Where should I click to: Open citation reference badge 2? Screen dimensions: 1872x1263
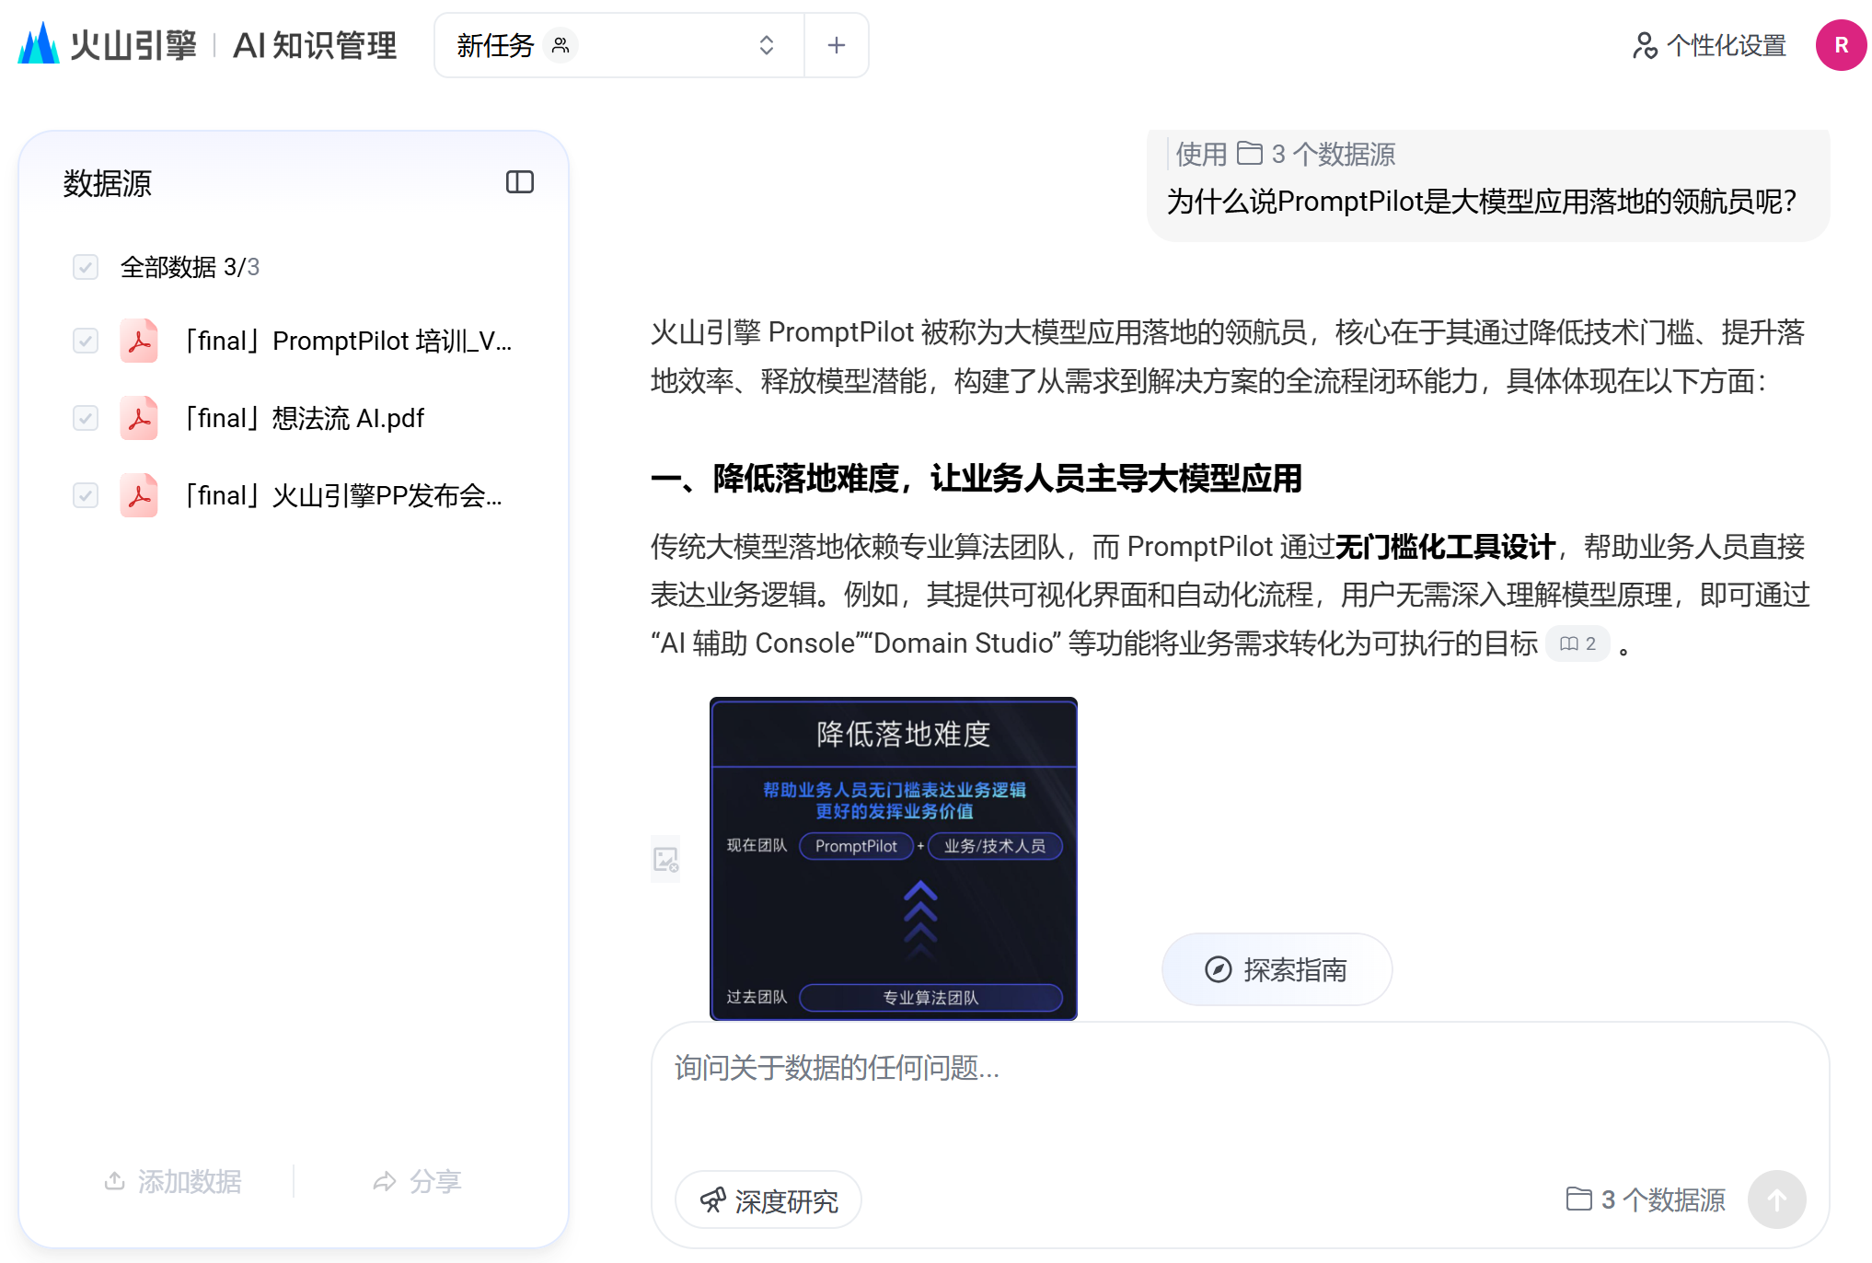click(1577, 643)
